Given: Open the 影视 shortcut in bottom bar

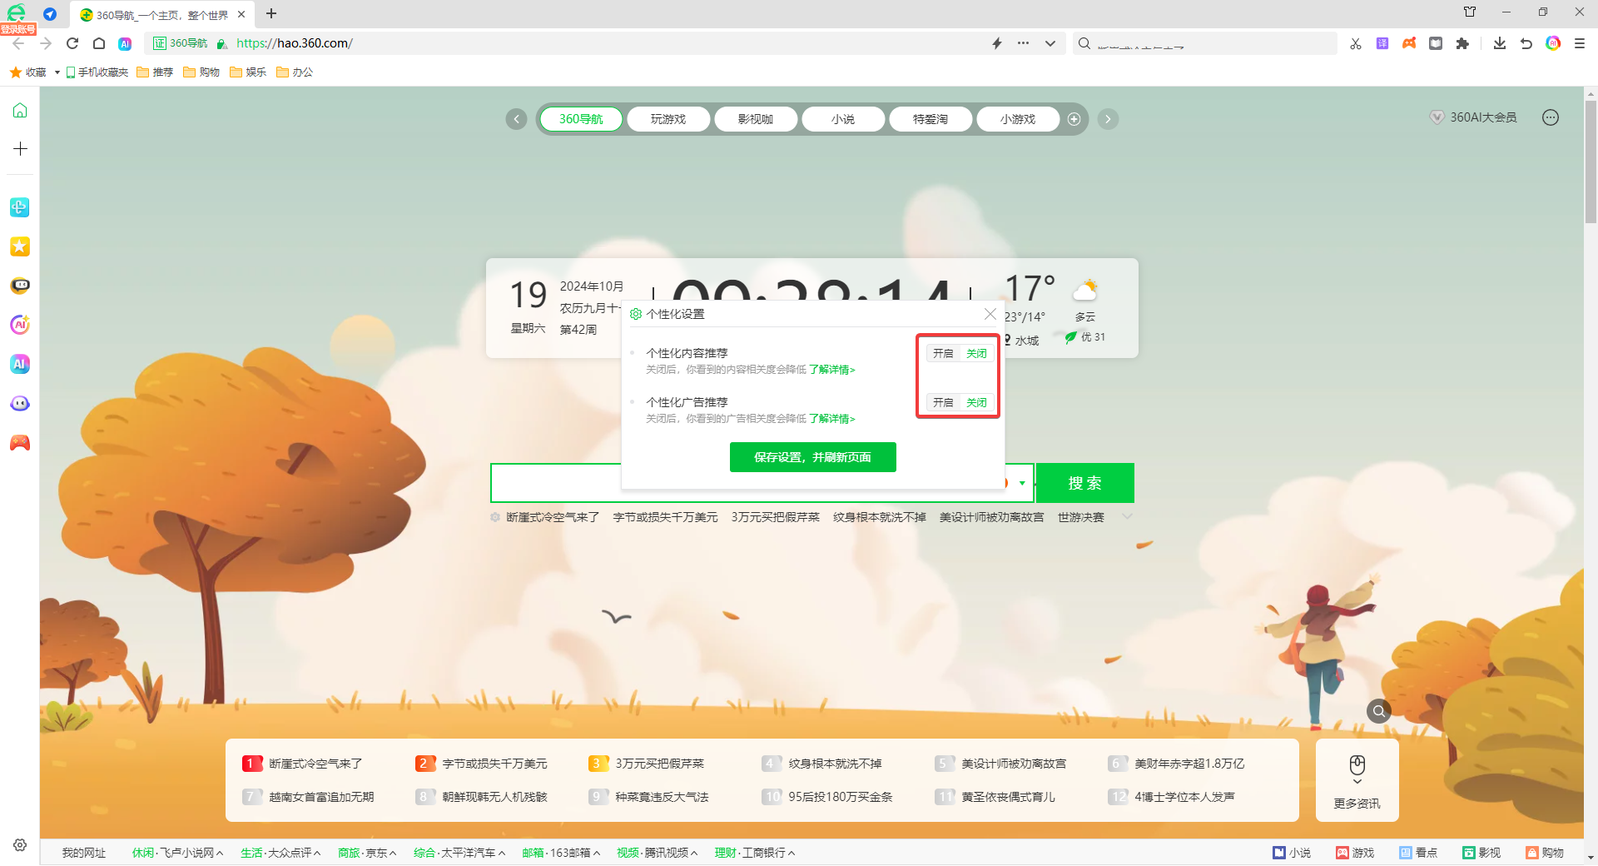Looking at the screenshot, I should click(1481, 853).
